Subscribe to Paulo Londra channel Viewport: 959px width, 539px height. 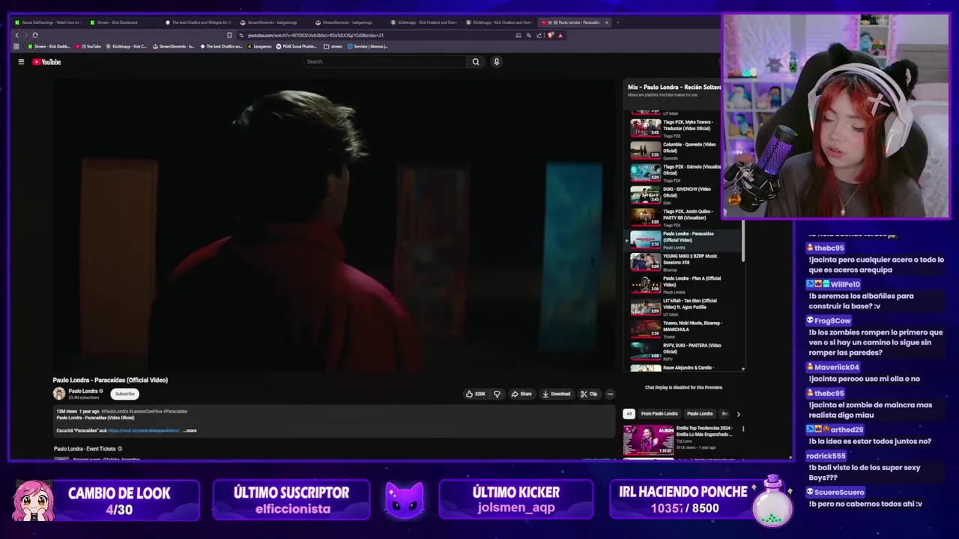(124, 394)
